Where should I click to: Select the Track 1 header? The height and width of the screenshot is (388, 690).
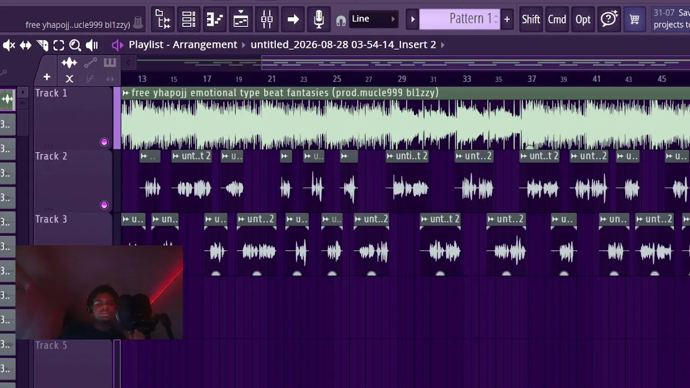(x=73, y=118)
